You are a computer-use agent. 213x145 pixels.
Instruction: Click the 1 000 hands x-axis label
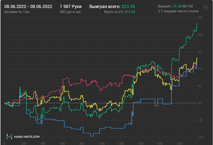click(101, 143)
